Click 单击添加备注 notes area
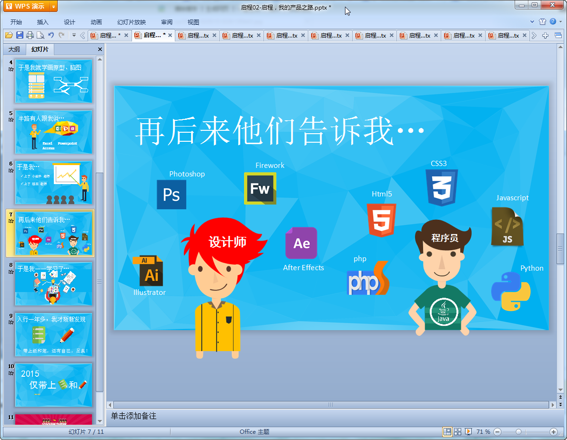 pyautogui.click(x=133, y=416)
